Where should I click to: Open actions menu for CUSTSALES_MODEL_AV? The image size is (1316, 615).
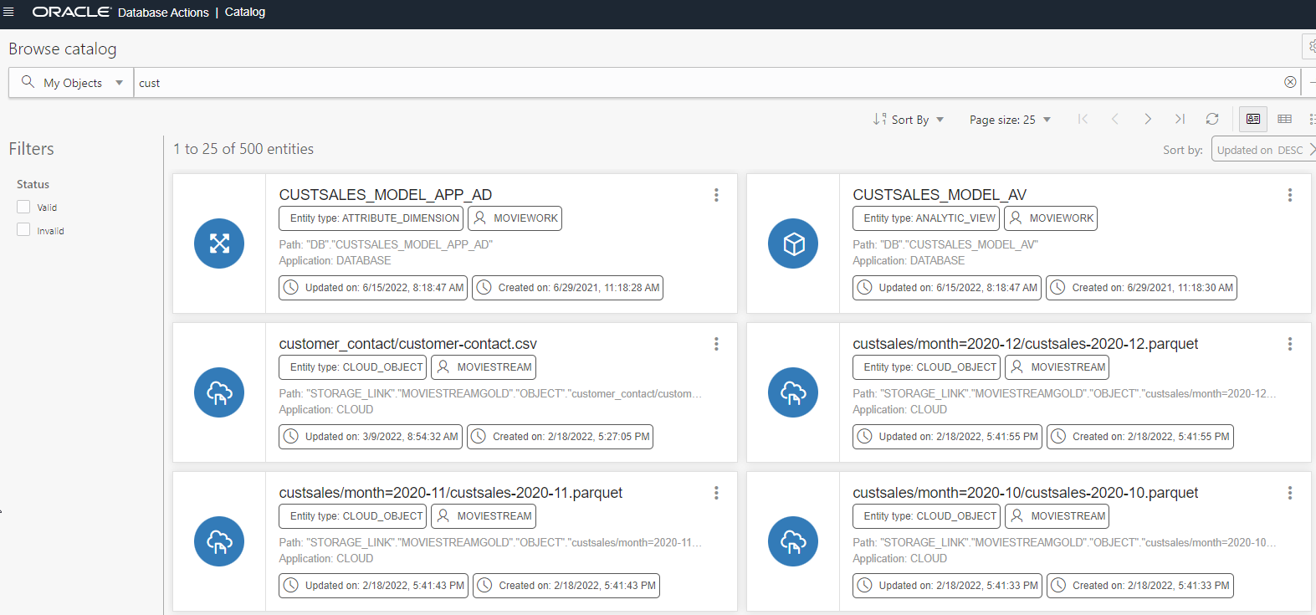pos(1290,195)
